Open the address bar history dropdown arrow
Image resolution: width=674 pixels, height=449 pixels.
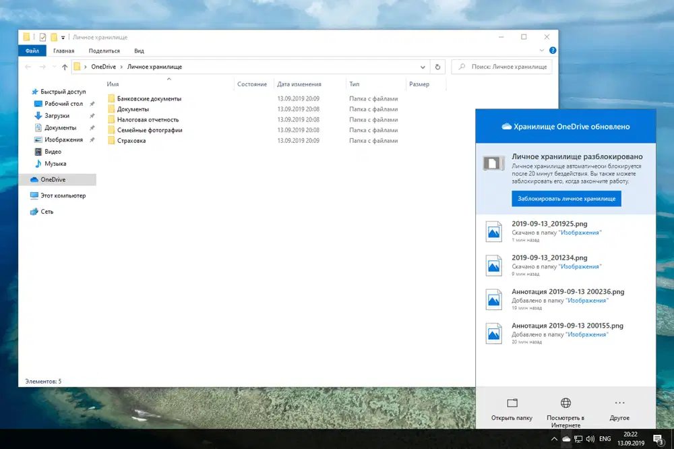point(423,66)
